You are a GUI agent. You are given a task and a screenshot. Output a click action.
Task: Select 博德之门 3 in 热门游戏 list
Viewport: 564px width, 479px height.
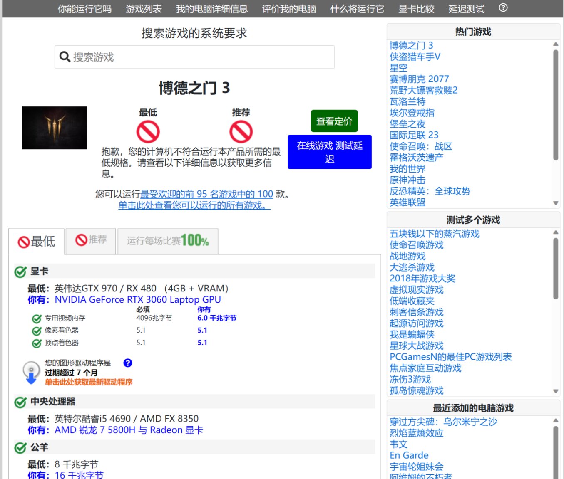pos(411,45)
